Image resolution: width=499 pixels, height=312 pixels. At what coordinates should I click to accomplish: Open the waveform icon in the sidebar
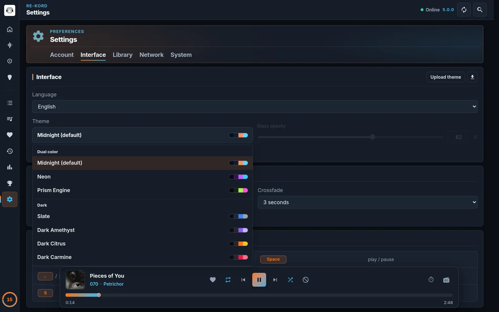pyautogui.click(x=10, y=45)
